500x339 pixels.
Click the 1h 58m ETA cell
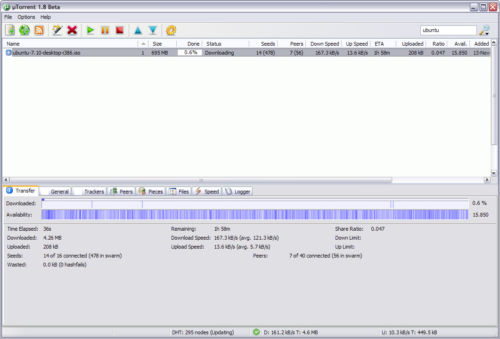382,53
